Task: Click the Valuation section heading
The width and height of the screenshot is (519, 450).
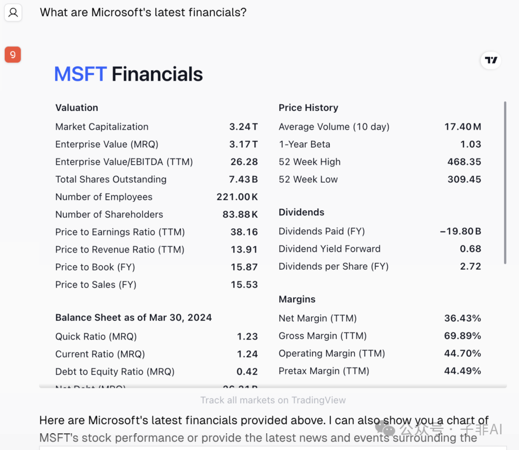Action: pyautogui.click(x=77, y=108)
